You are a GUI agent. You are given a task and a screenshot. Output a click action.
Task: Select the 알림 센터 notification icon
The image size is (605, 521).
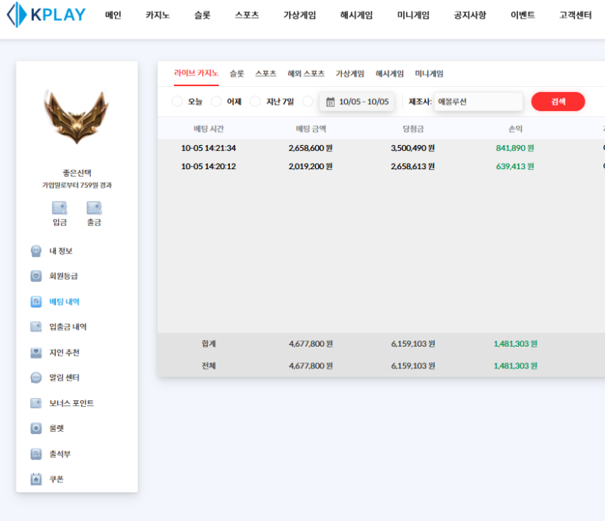[x=36, y=378]
